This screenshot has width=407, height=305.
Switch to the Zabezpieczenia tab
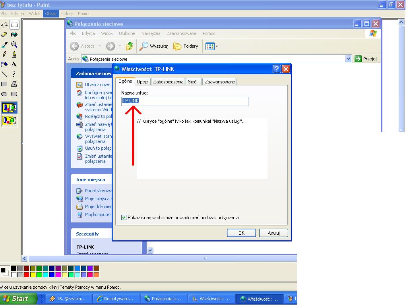click(168, 82)
